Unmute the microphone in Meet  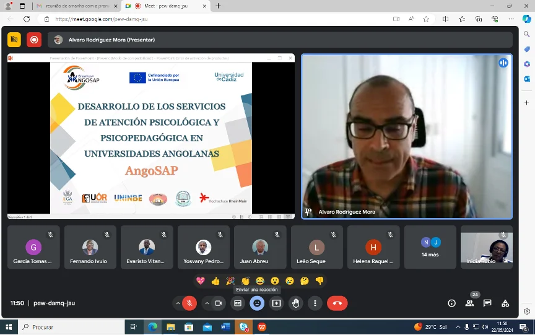[x=189, y=303]
